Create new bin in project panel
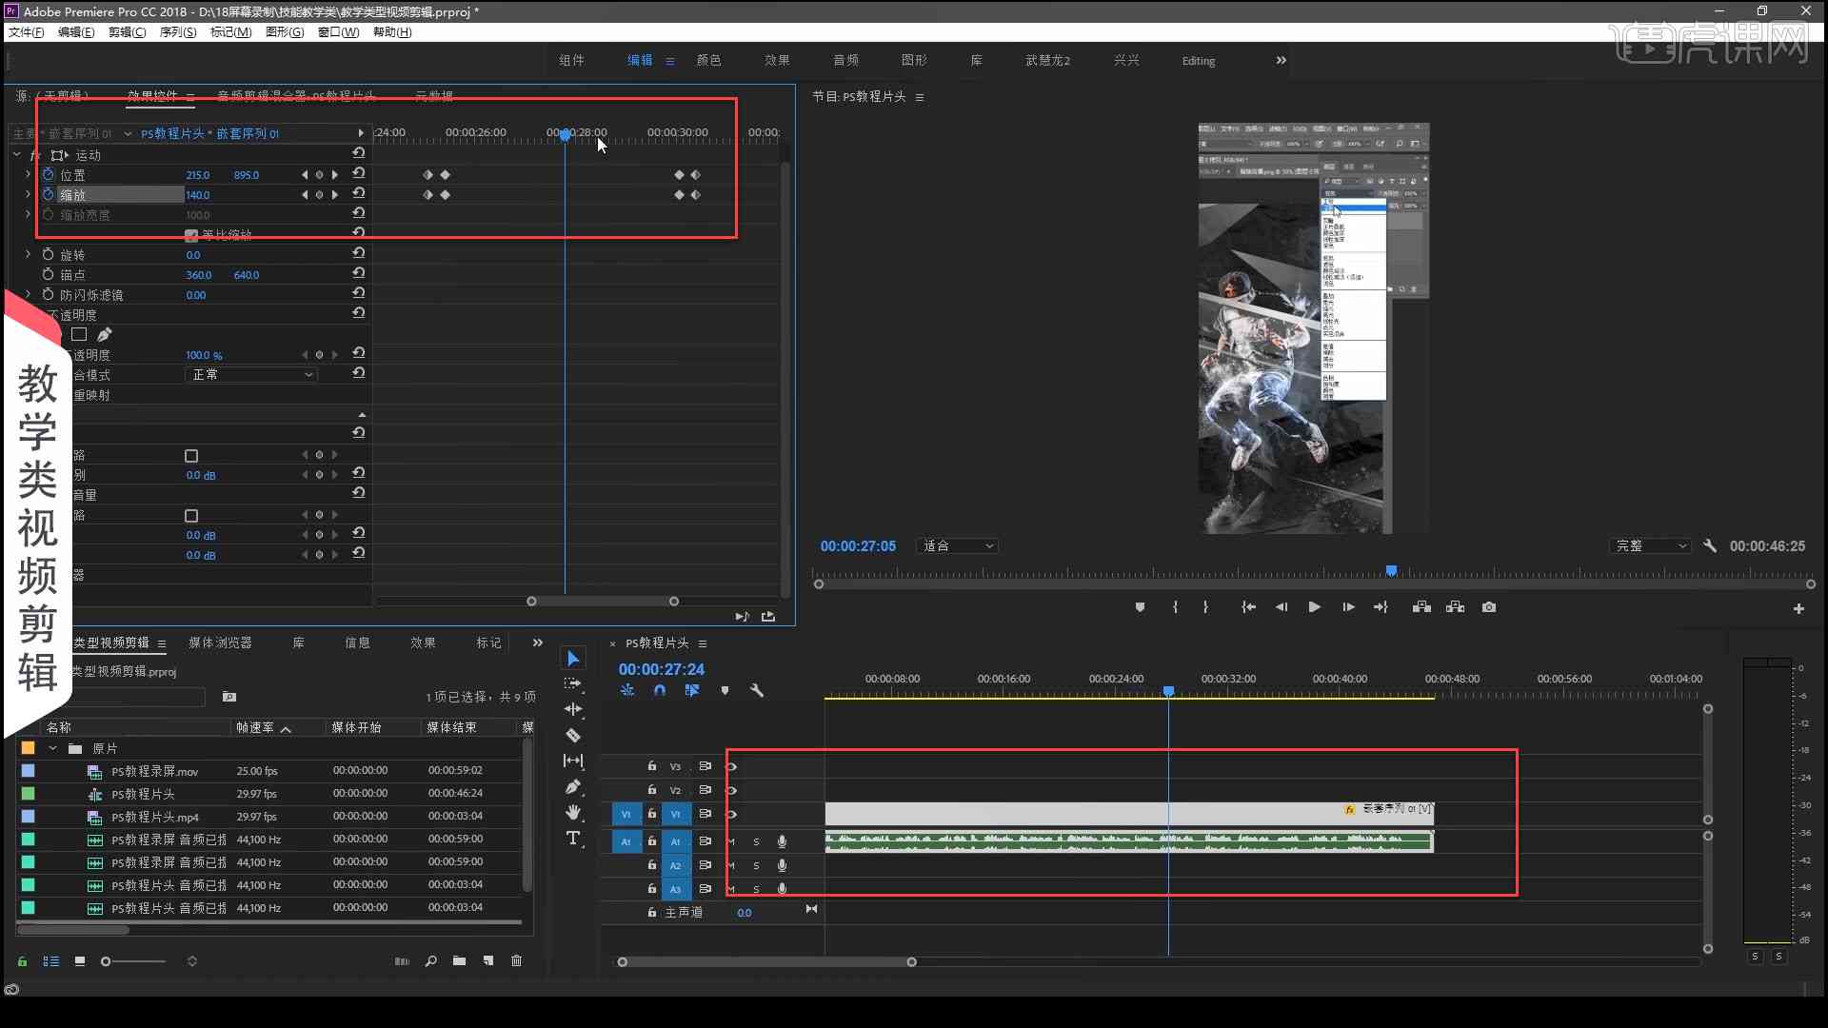This screenshot has width=1828, height=1028. click(459, 961)
